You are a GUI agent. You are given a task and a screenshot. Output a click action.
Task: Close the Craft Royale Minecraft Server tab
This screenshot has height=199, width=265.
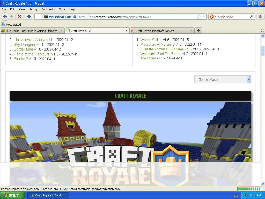[x=191, y=31]
